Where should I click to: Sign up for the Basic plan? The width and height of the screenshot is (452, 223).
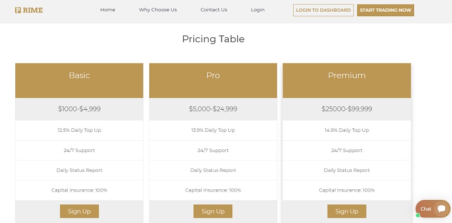pos(79,211)
